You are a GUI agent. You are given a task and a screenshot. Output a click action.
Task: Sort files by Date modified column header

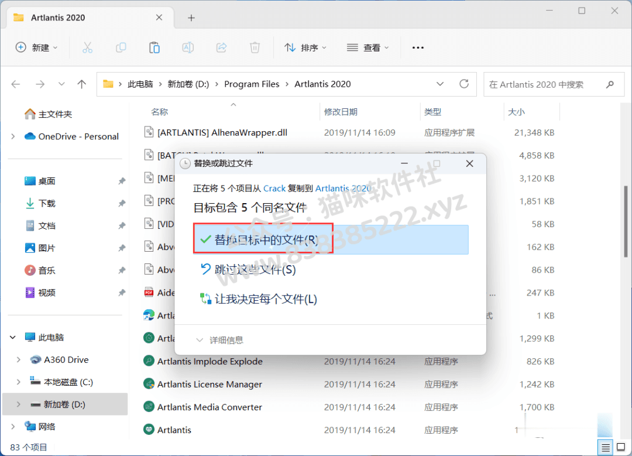tap(341, 112)
